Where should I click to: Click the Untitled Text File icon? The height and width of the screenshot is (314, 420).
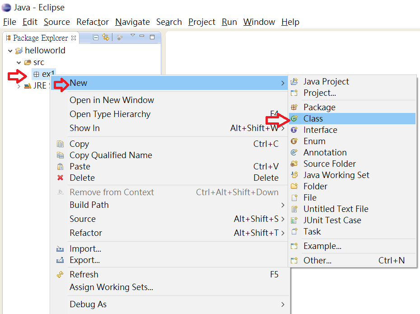coord(294,209)
